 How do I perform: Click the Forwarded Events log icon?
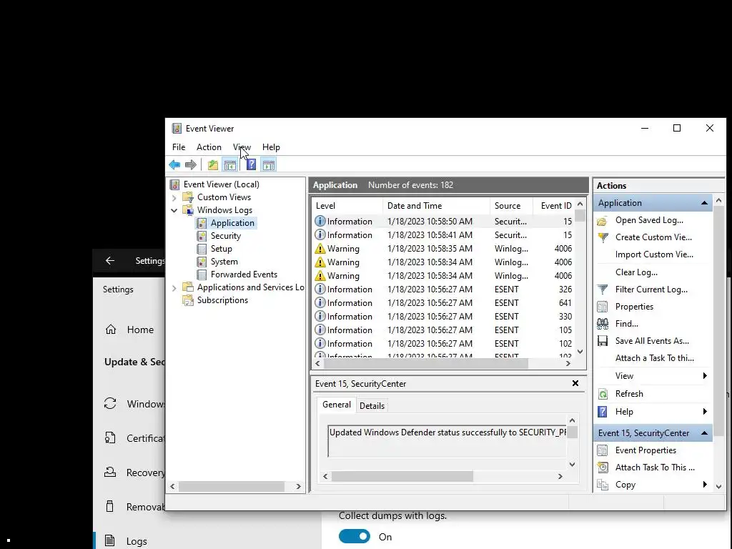tap(202, 274)
